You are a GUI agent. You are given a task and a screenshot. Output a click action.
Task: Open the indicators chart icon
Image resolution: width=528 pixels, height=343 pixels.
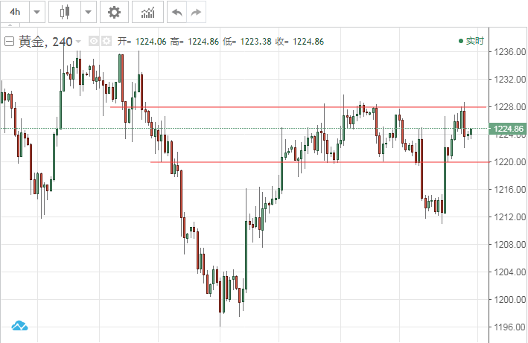coord(148,12)
